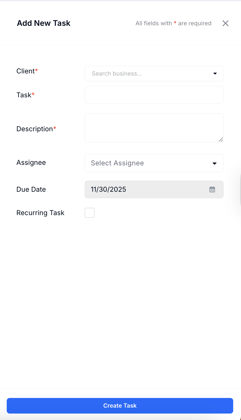
Task: Click the Recurring Task label text
Action: click(x=40, y=213)
